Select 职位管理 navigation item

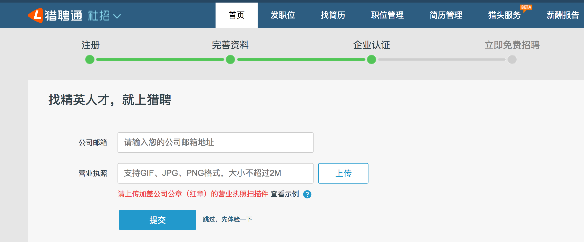387,15
